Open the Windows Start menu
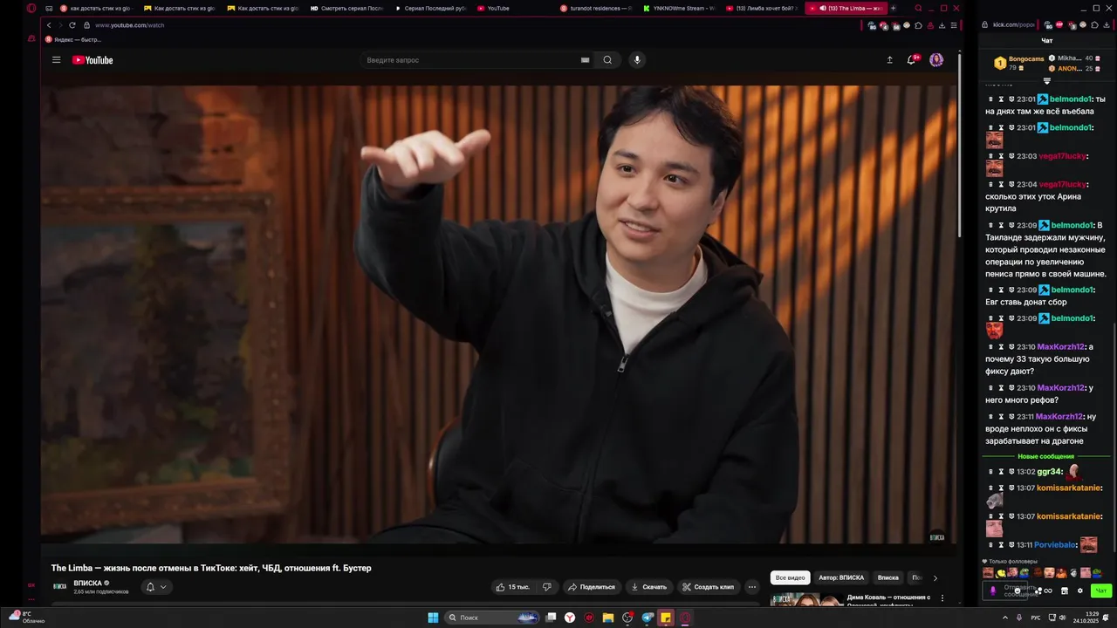Screen dimensions: 1117x628 [x=433, y=618]
